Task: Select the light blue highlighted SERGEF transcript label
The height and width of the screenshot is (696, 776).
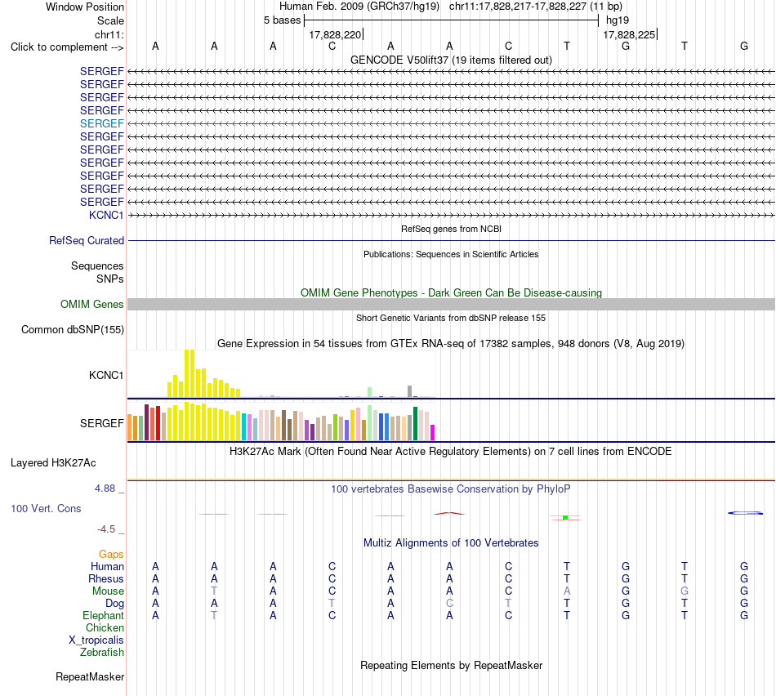Action: (x=101, y=123)
